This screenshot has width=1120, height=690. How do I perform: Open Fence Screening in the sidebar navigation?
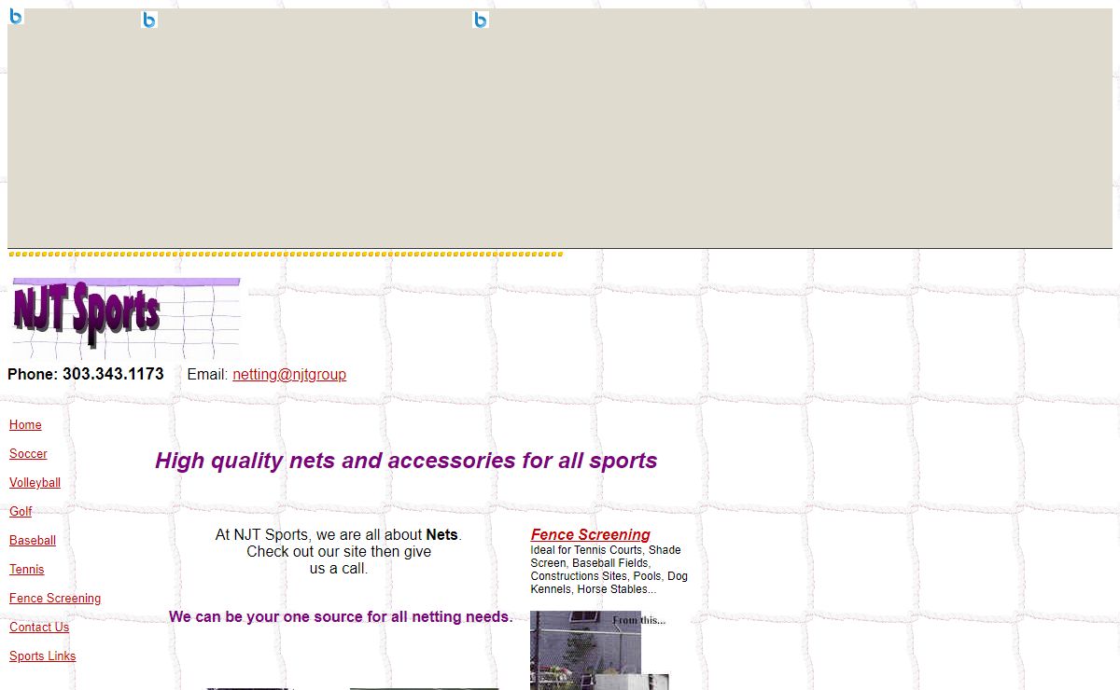tap(55, 598)
